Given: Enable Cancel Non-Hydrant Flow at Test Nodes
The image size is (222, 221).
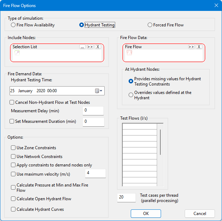Looking at the screenshot, I should [12, 102].
